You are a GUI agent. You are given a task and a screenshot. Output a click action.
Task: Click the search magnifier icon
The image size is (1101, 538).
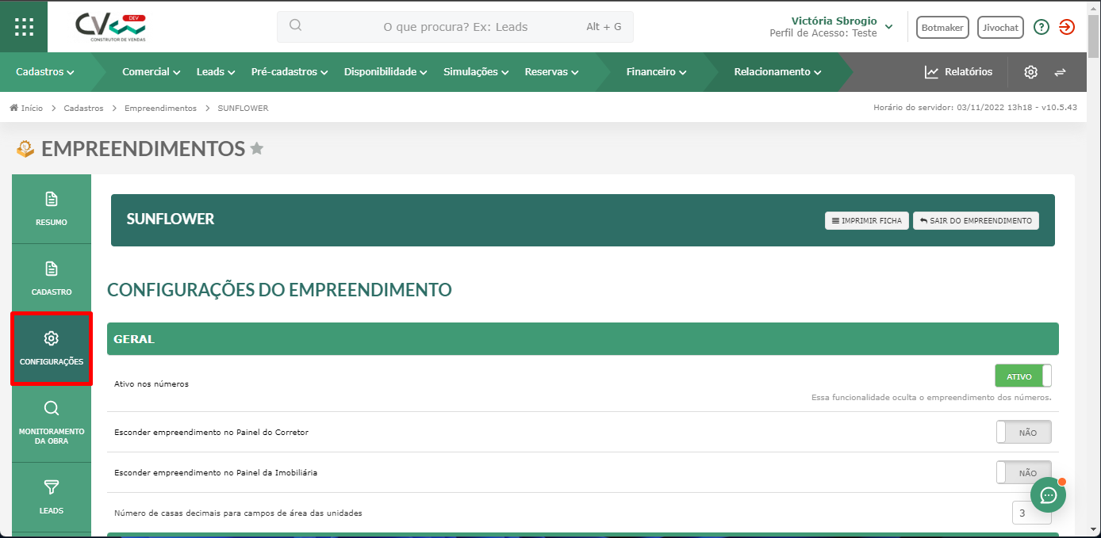pos(295,25)
